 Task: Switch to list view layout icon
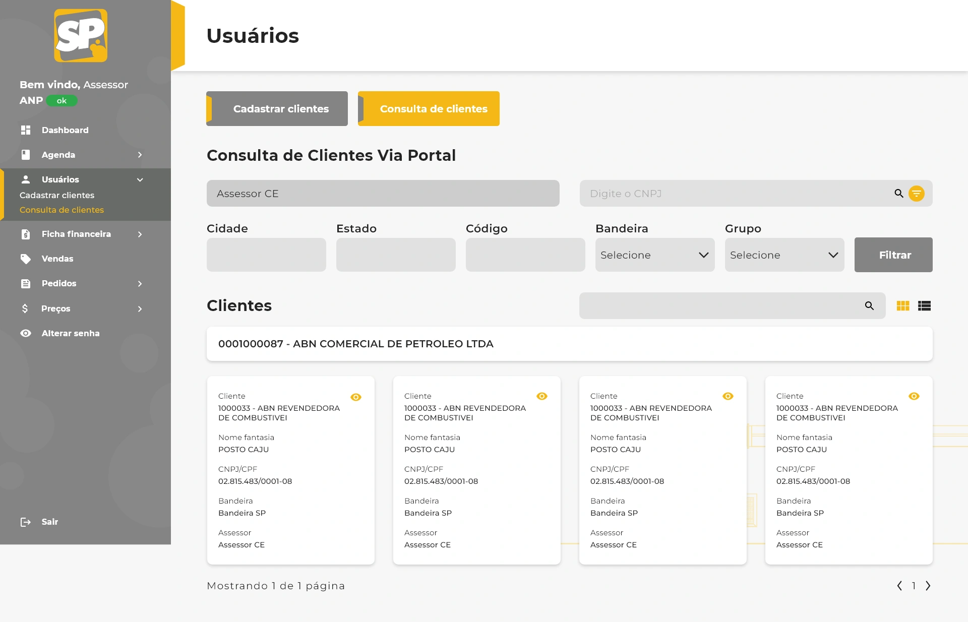coord(924,306)
